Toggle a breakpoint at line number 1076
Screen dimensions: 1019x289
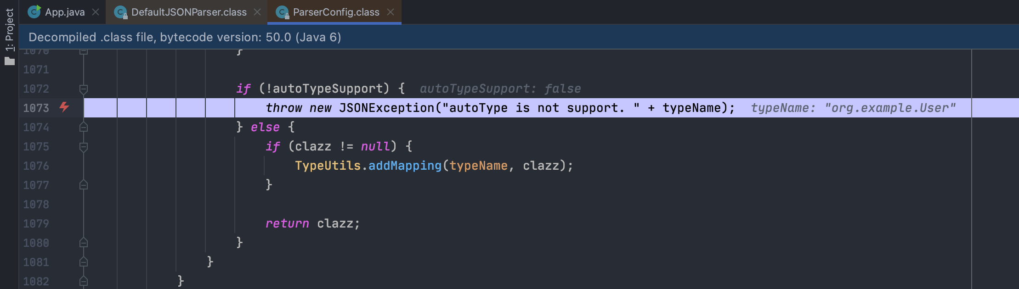(64, 166)
